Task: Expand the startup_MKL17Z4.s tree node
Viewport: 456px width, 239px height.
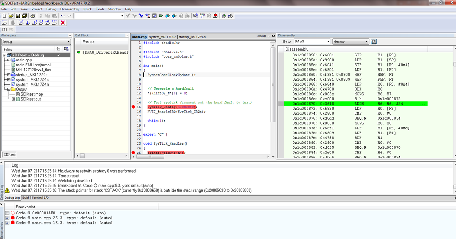Action: 9,75
